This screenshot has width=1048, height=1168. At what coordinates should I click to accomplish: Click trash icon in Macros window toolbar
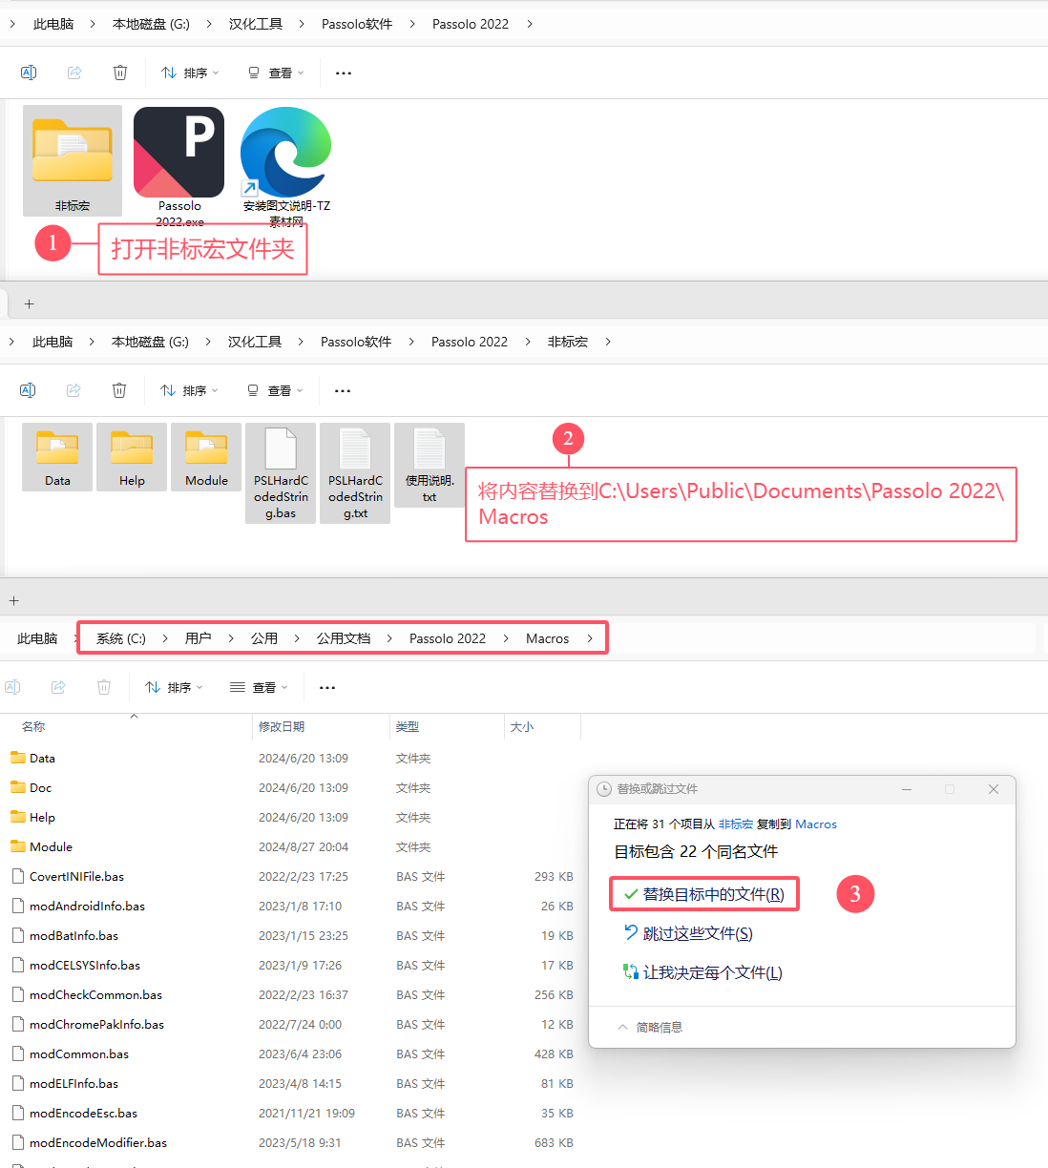pos(104,687)
